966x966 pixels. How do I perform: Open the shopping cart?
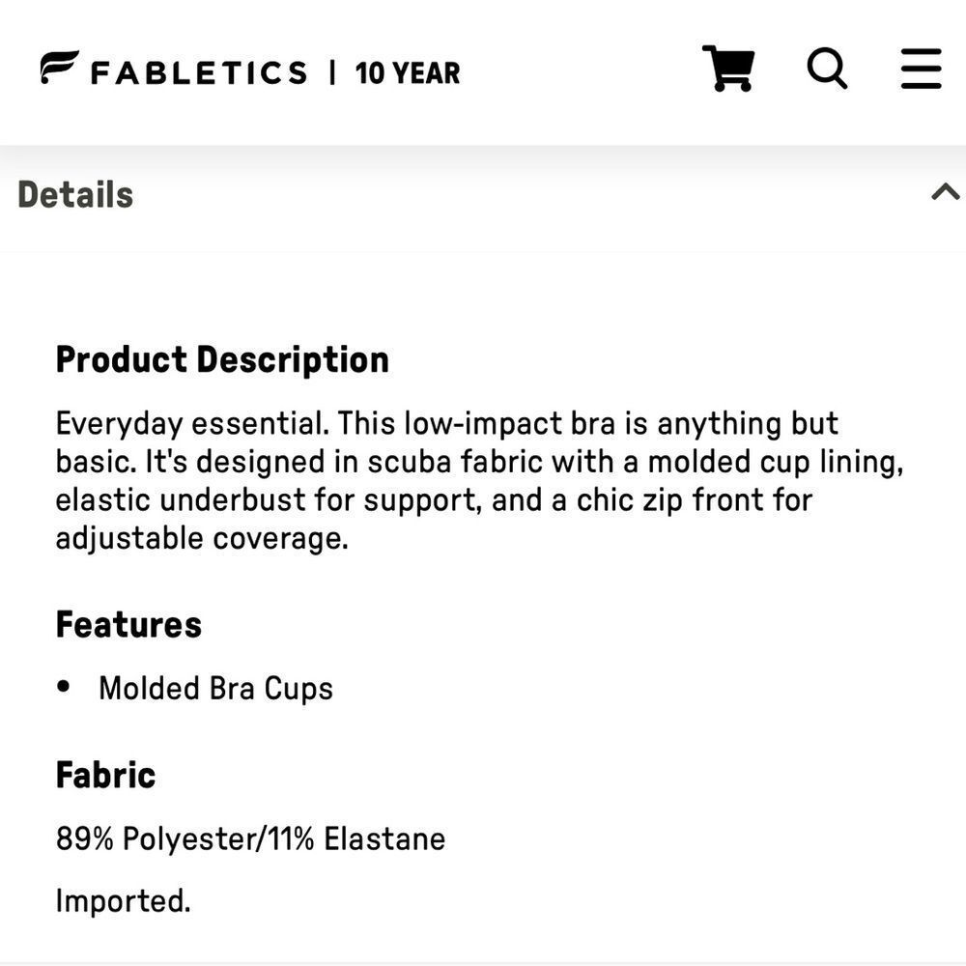[x=730, y=68]
